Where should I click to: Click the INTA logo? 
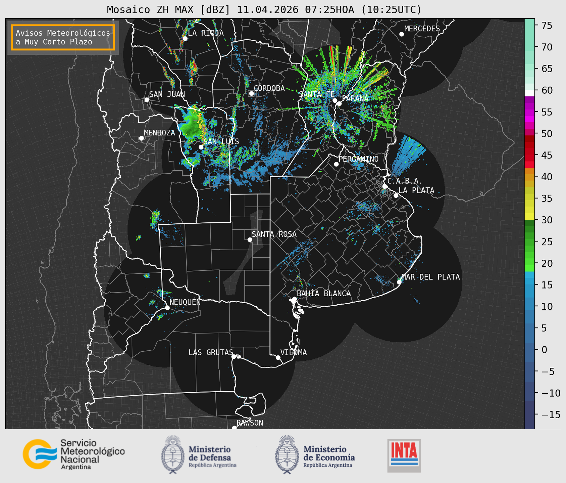click(404, 455)
